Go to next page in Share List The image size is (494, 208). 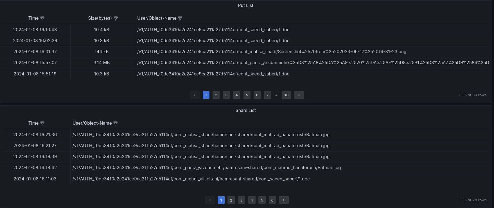284,200
